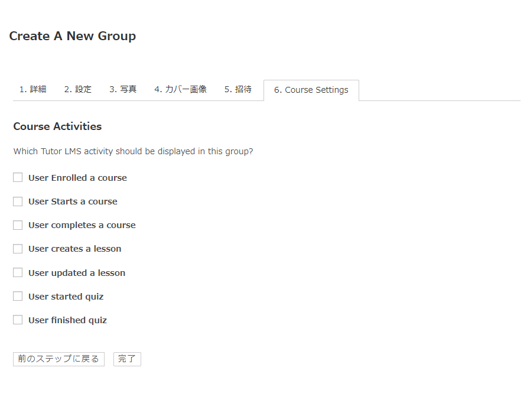The width and height of the screenshot is (527, 400).
Task: Click the Course Activities section heading
Action: (x=57, y=126)
